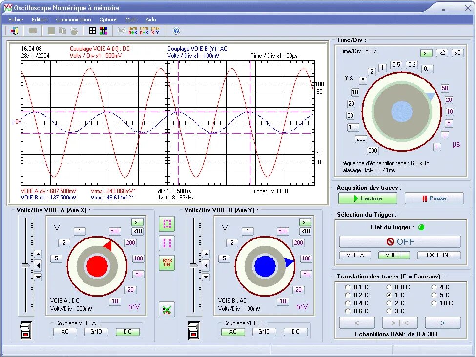The height and width of the screenshot is (357, 476).
Task: Open the Edition menu
Action: click(x=40, y=20)
